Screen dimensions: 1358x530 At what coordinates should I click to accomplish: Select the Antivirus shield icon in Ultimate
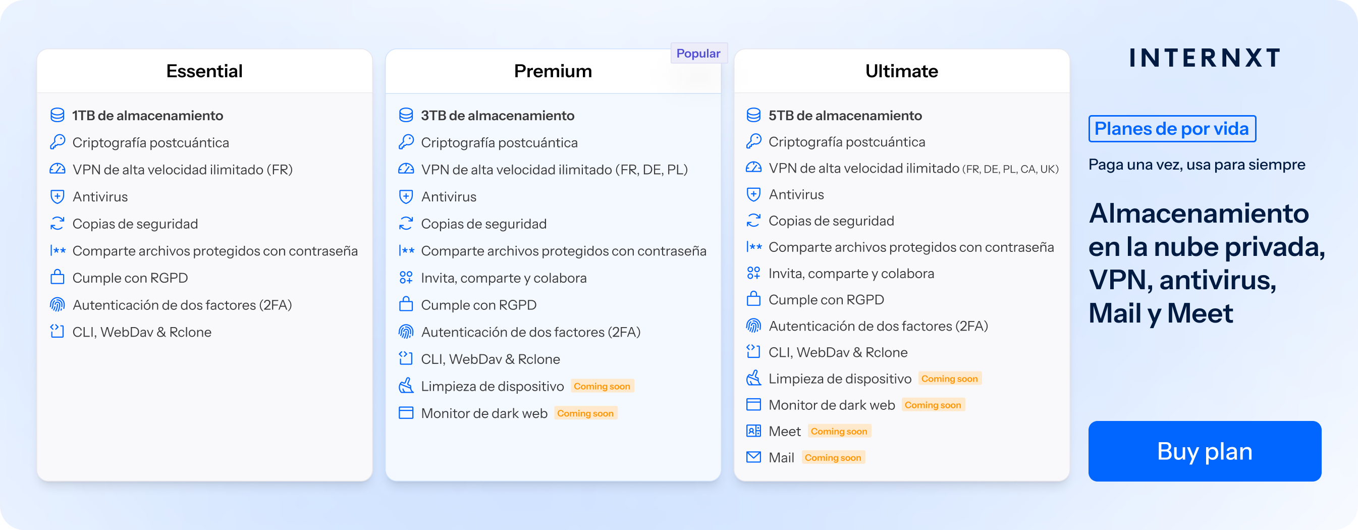point(754,194)
